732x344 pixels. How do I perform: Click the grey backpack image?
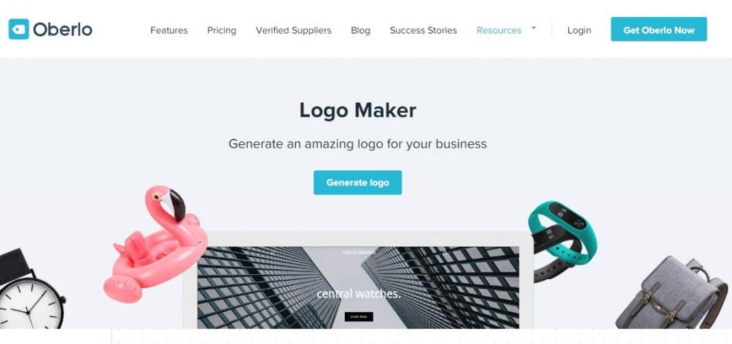671,293
